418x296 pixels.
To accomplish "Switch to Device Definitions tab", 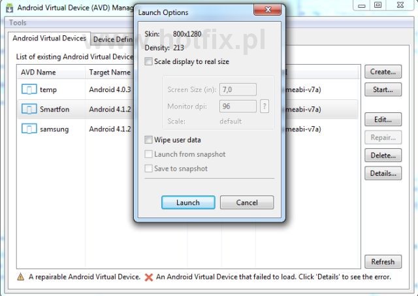I will pyautogui.click(x=112, y=39).
